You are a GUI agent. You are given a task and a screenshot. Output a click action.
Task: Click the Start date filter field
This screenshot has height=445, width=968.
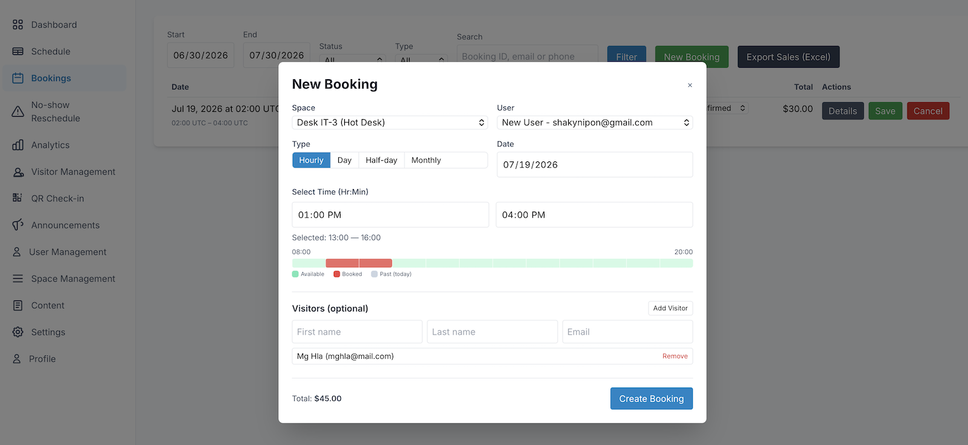point(201,55)
